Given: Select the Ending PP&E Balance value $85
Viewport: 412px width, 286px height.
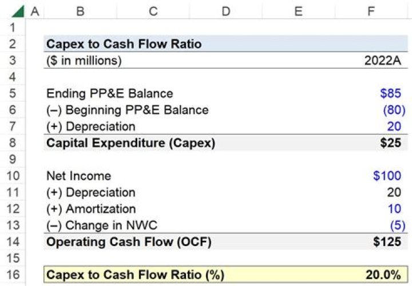Looking at the screenshot, I should click(x=390, y=93).
